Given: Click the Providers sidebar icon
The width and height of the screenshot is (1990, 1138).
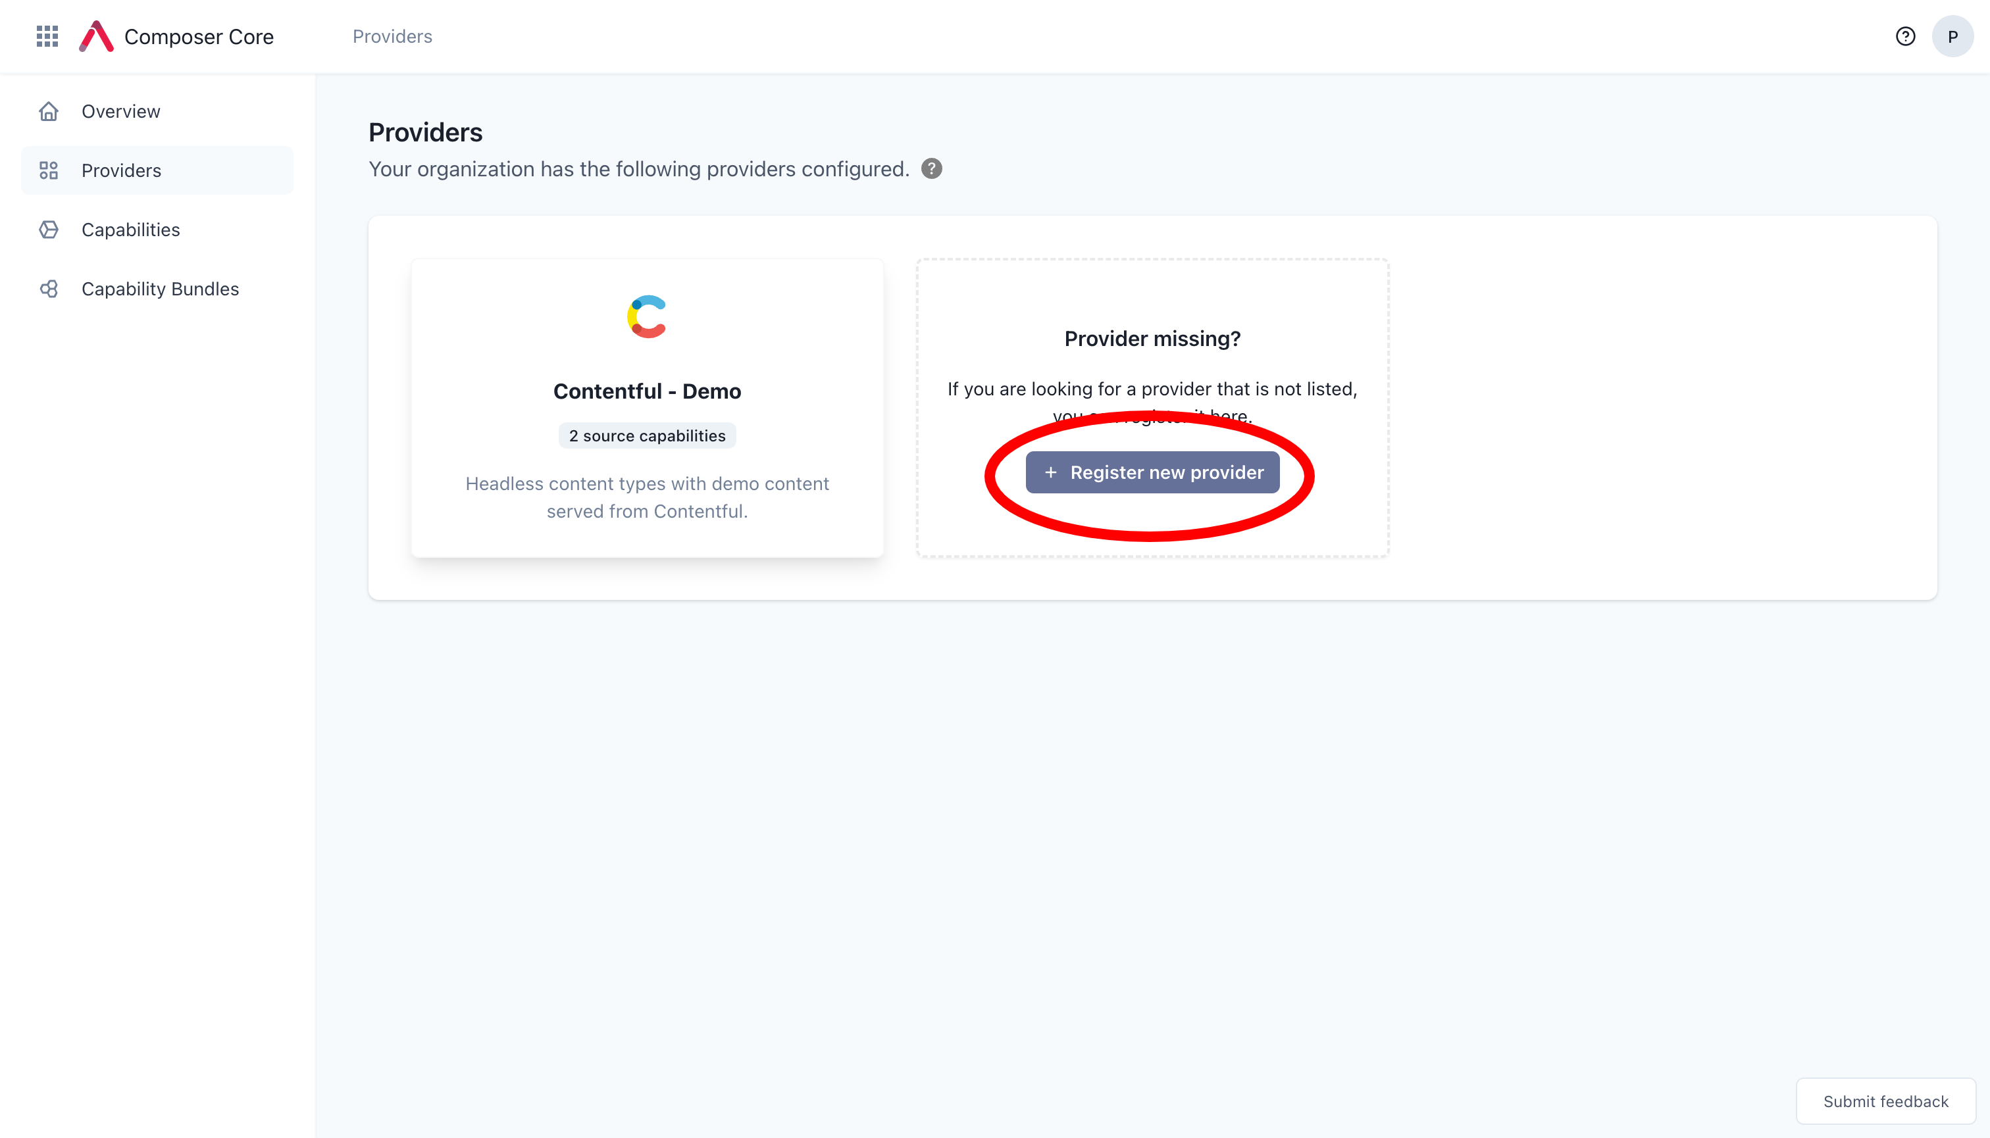Looking at the screenshot, I should [49, 170].
